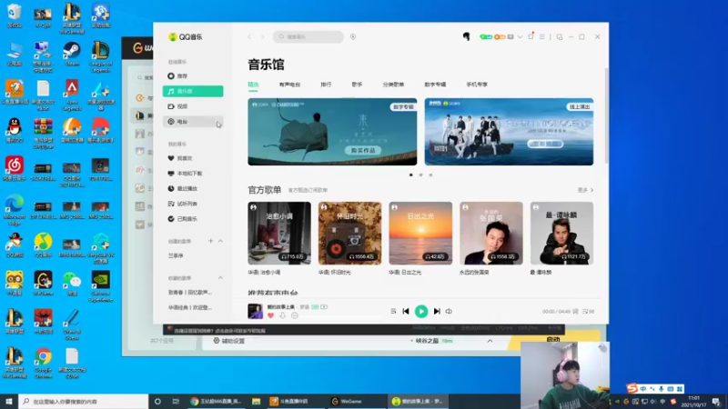This screenshot has width=728, height=409.
Task: Switch to the 数字专辑 tab
Action: pos(435,85)
